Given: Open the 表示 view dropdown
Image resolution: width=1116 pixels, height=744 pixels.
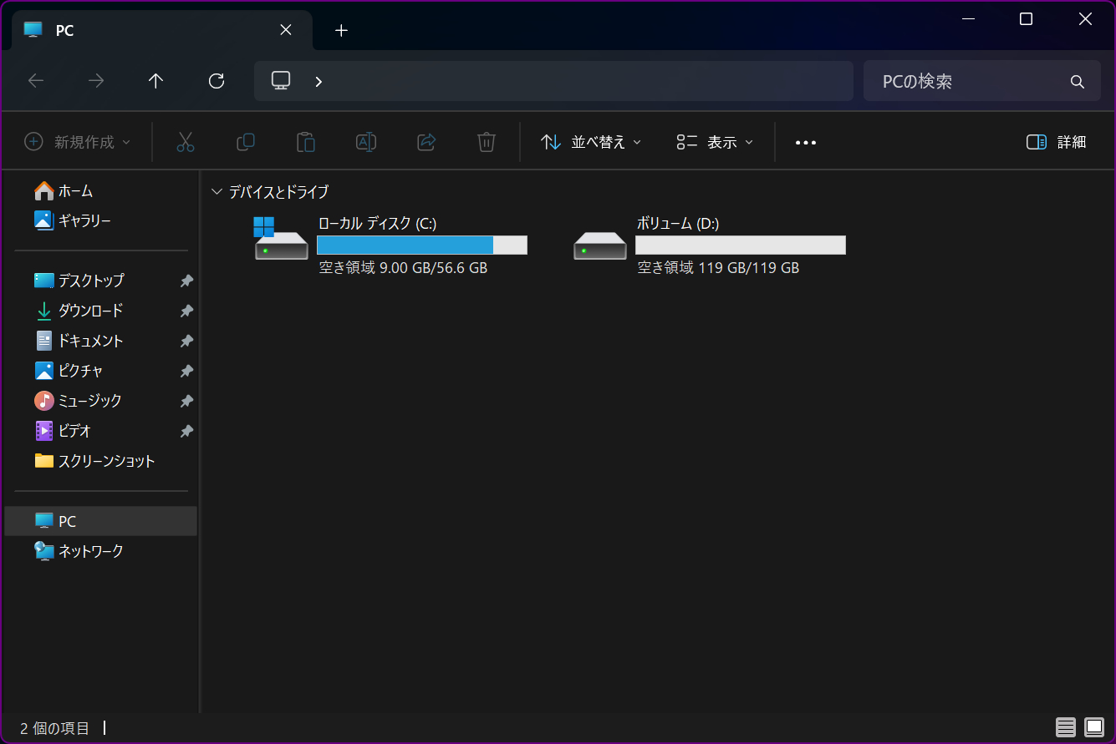Looking at the screenshot, I should [x=715, y=142].
